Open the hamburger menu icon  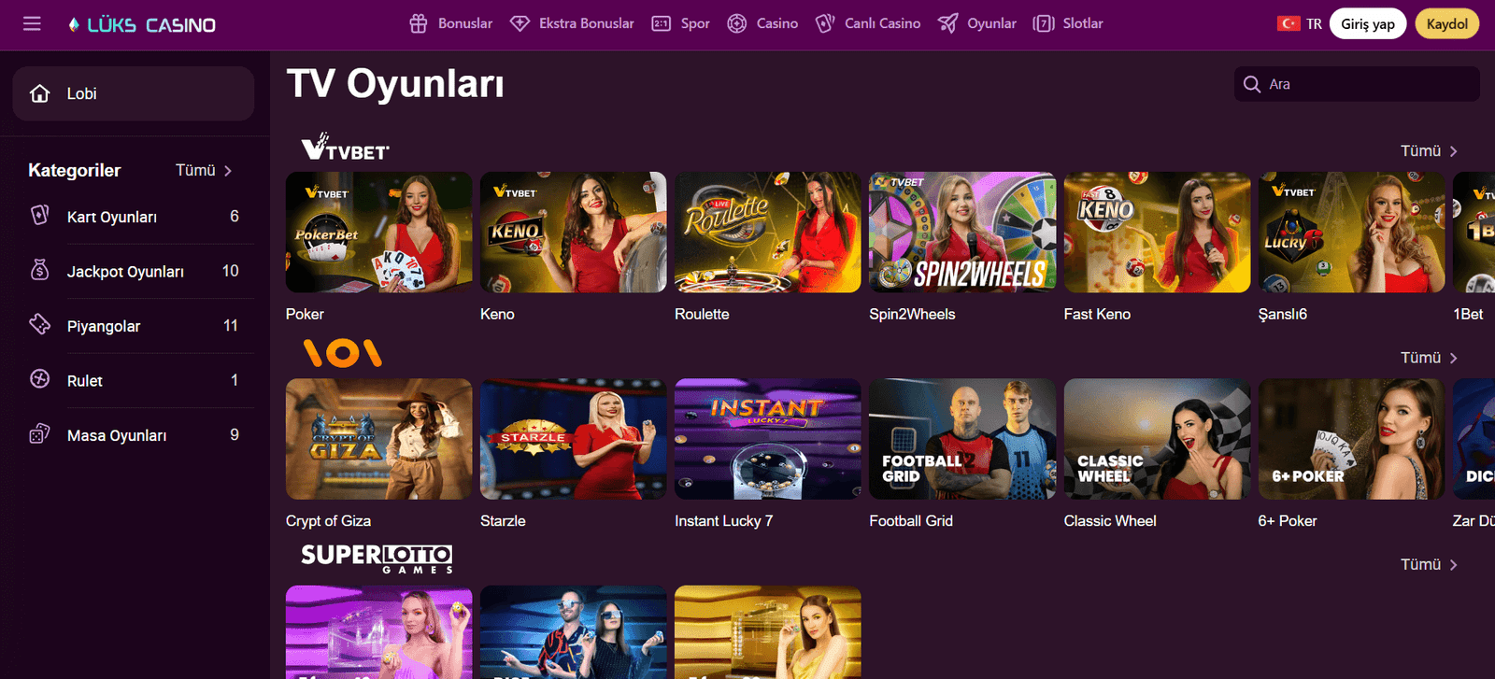[32, 24]
